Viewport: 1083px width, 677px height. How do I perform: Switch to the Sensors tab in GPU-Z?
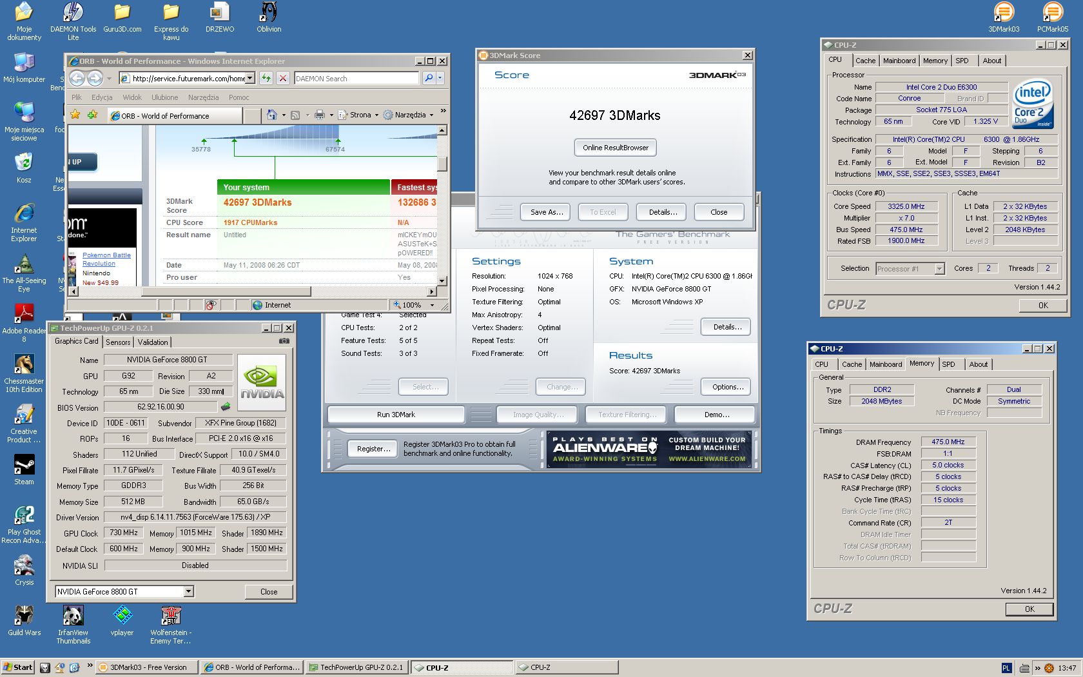(118, 342)
